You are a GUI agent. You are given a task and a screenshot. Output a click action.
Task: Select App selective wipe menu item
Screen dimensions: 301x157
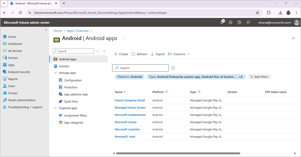[x=76, y=94]
